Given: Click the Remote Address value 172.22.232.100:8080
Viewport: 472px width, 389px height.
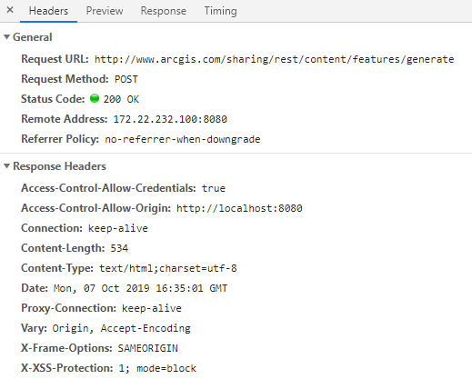Looking at the screenshot, I should tap(170, 119).
